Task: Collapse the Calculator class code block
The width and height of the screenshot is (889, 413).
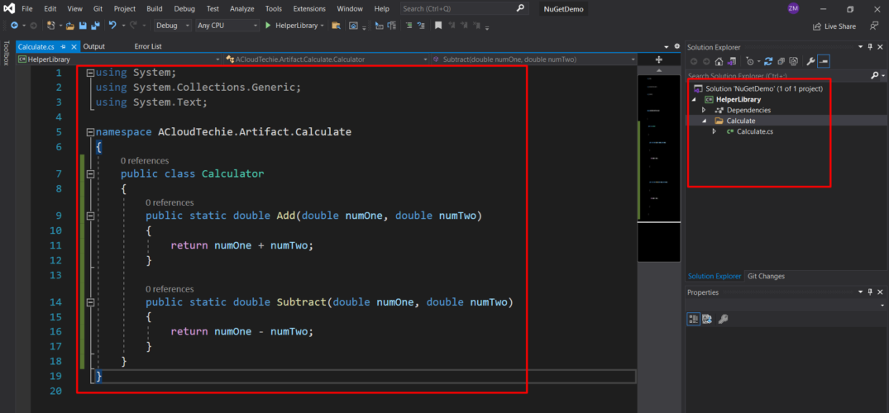Action: point(91,174)
